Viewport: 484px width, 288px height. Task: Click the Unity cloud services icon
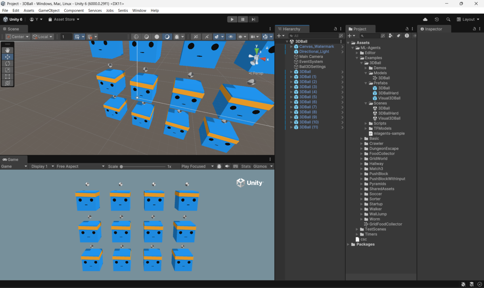pos(425,19)
